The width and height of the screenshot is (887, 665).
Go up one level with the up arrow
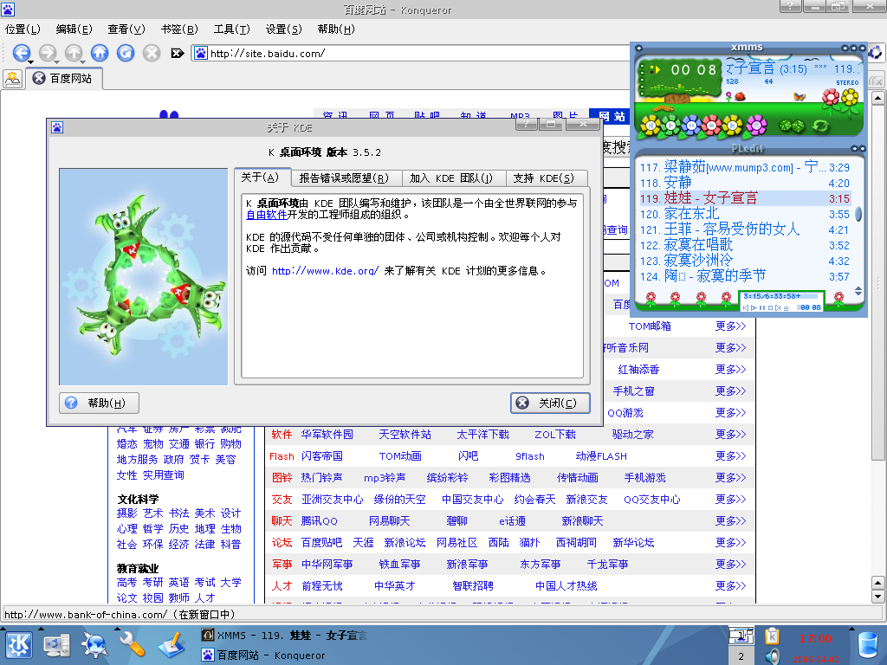tap(73, 53)
